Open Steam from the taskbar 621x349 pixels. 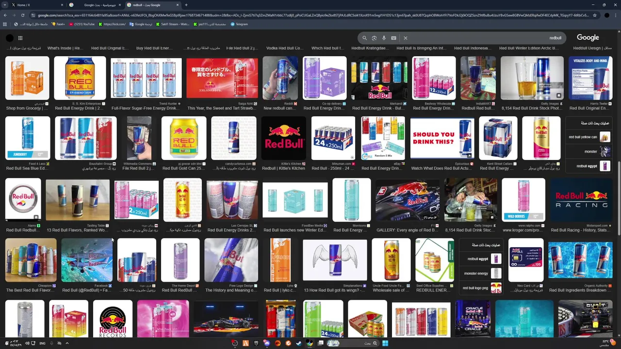(299, 343)
